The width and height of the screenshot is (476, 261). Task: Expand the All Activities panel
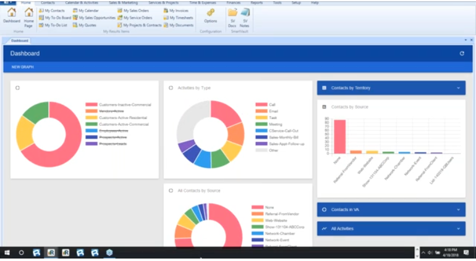pyautogui.click(x=391, y=229)
